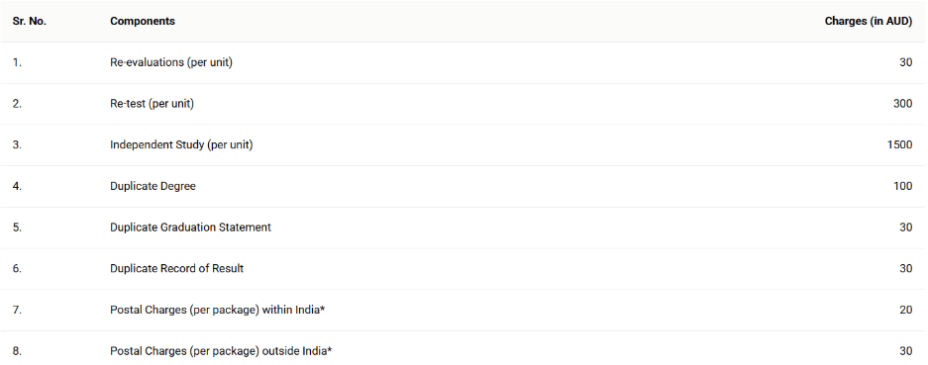
Task: Select the Components column header
Action: 143,22
